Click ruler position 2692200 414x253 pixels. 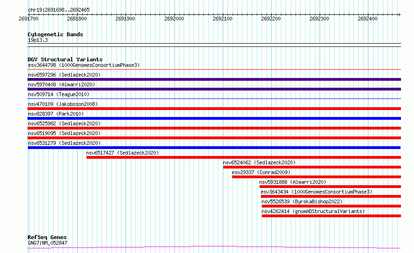[x=271, y=19]
